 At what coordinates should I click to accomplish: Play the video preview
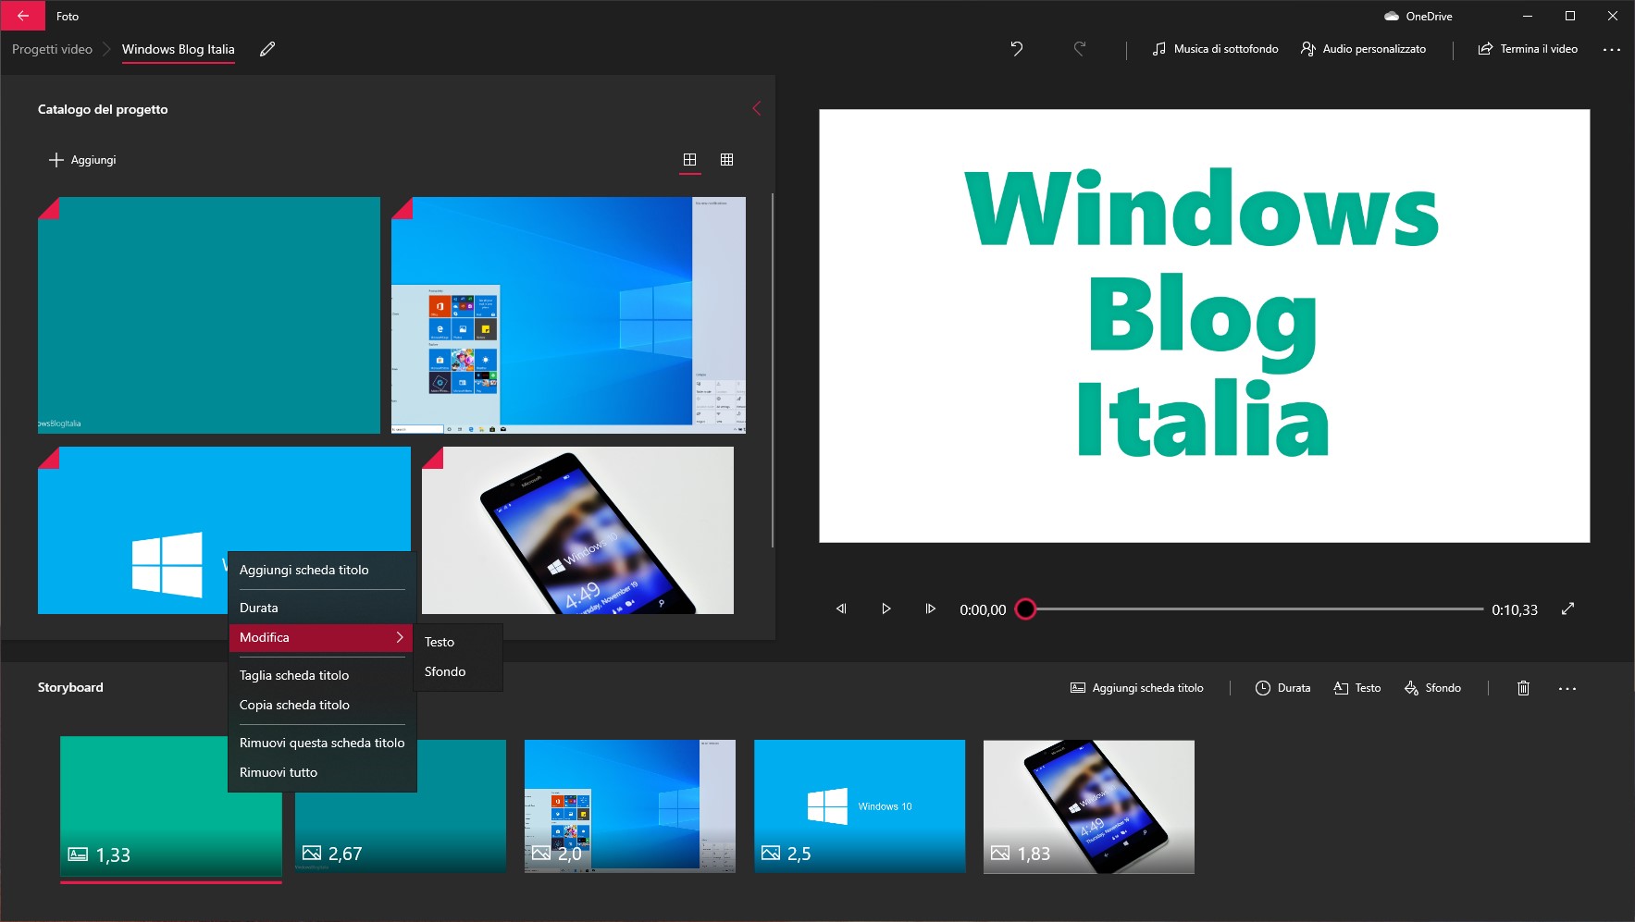point(886,609)
